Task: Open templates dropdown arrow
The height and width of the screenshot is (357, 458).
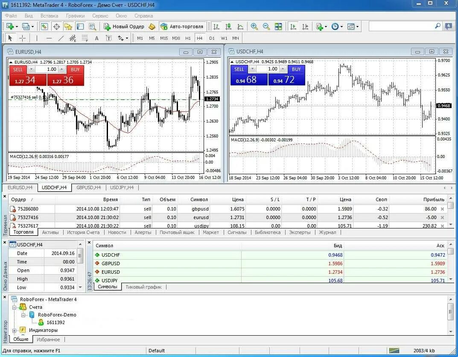Action: [x=357, y=26]
